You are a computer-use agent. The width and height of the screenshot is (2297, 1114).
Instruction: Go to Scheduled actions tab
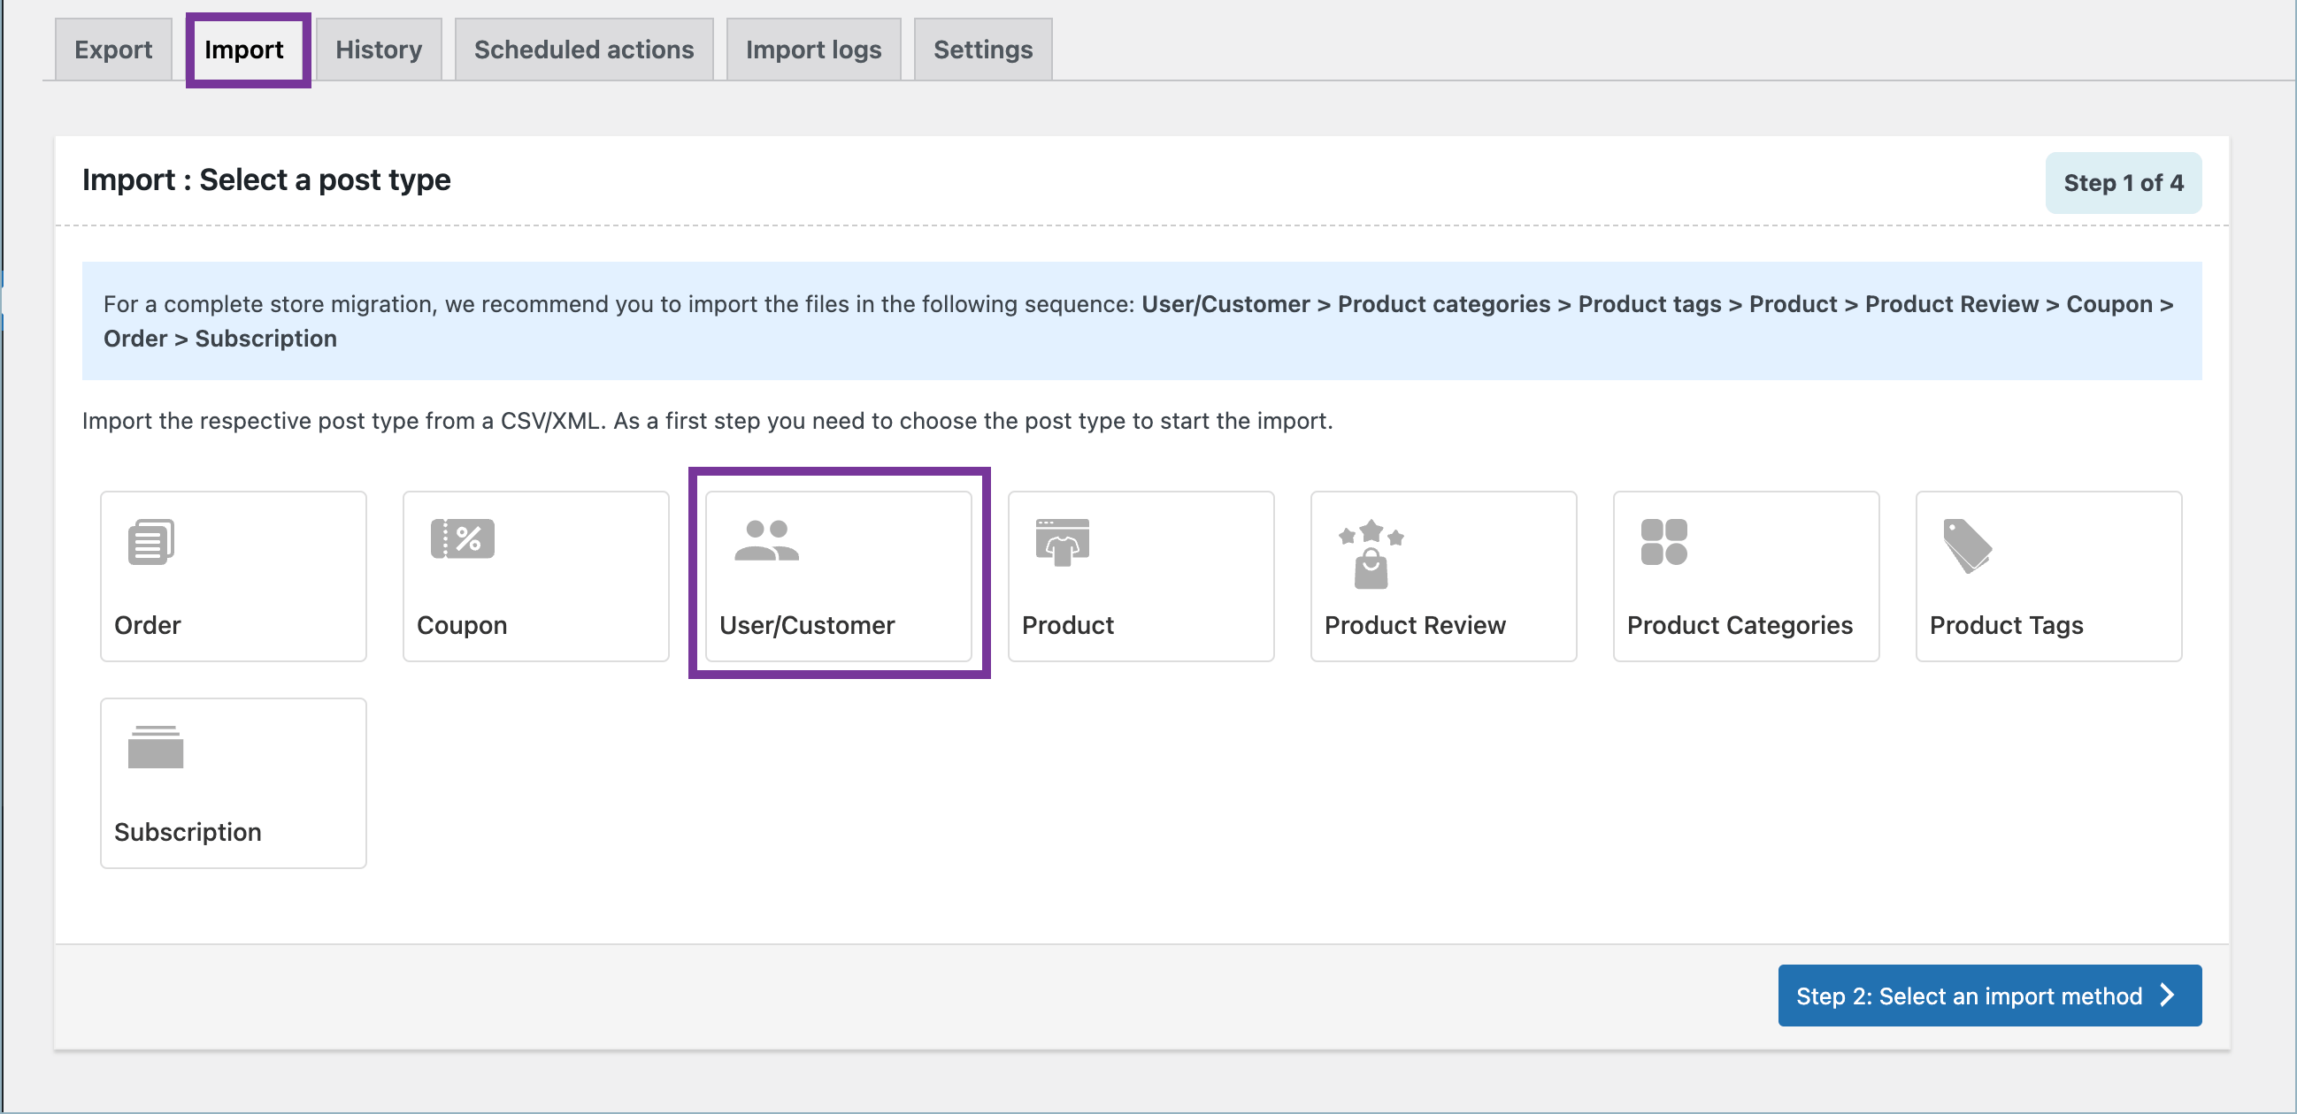pos(583,50)
